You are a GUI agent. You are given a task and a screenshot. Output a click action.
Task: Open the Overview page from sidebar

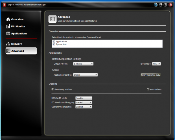pyautogui.click(x=17, y=19)
